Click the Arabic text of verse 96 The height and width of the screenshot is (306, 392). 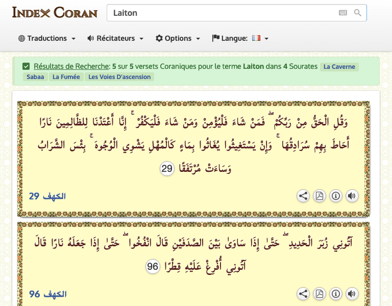tap(193, 254)
